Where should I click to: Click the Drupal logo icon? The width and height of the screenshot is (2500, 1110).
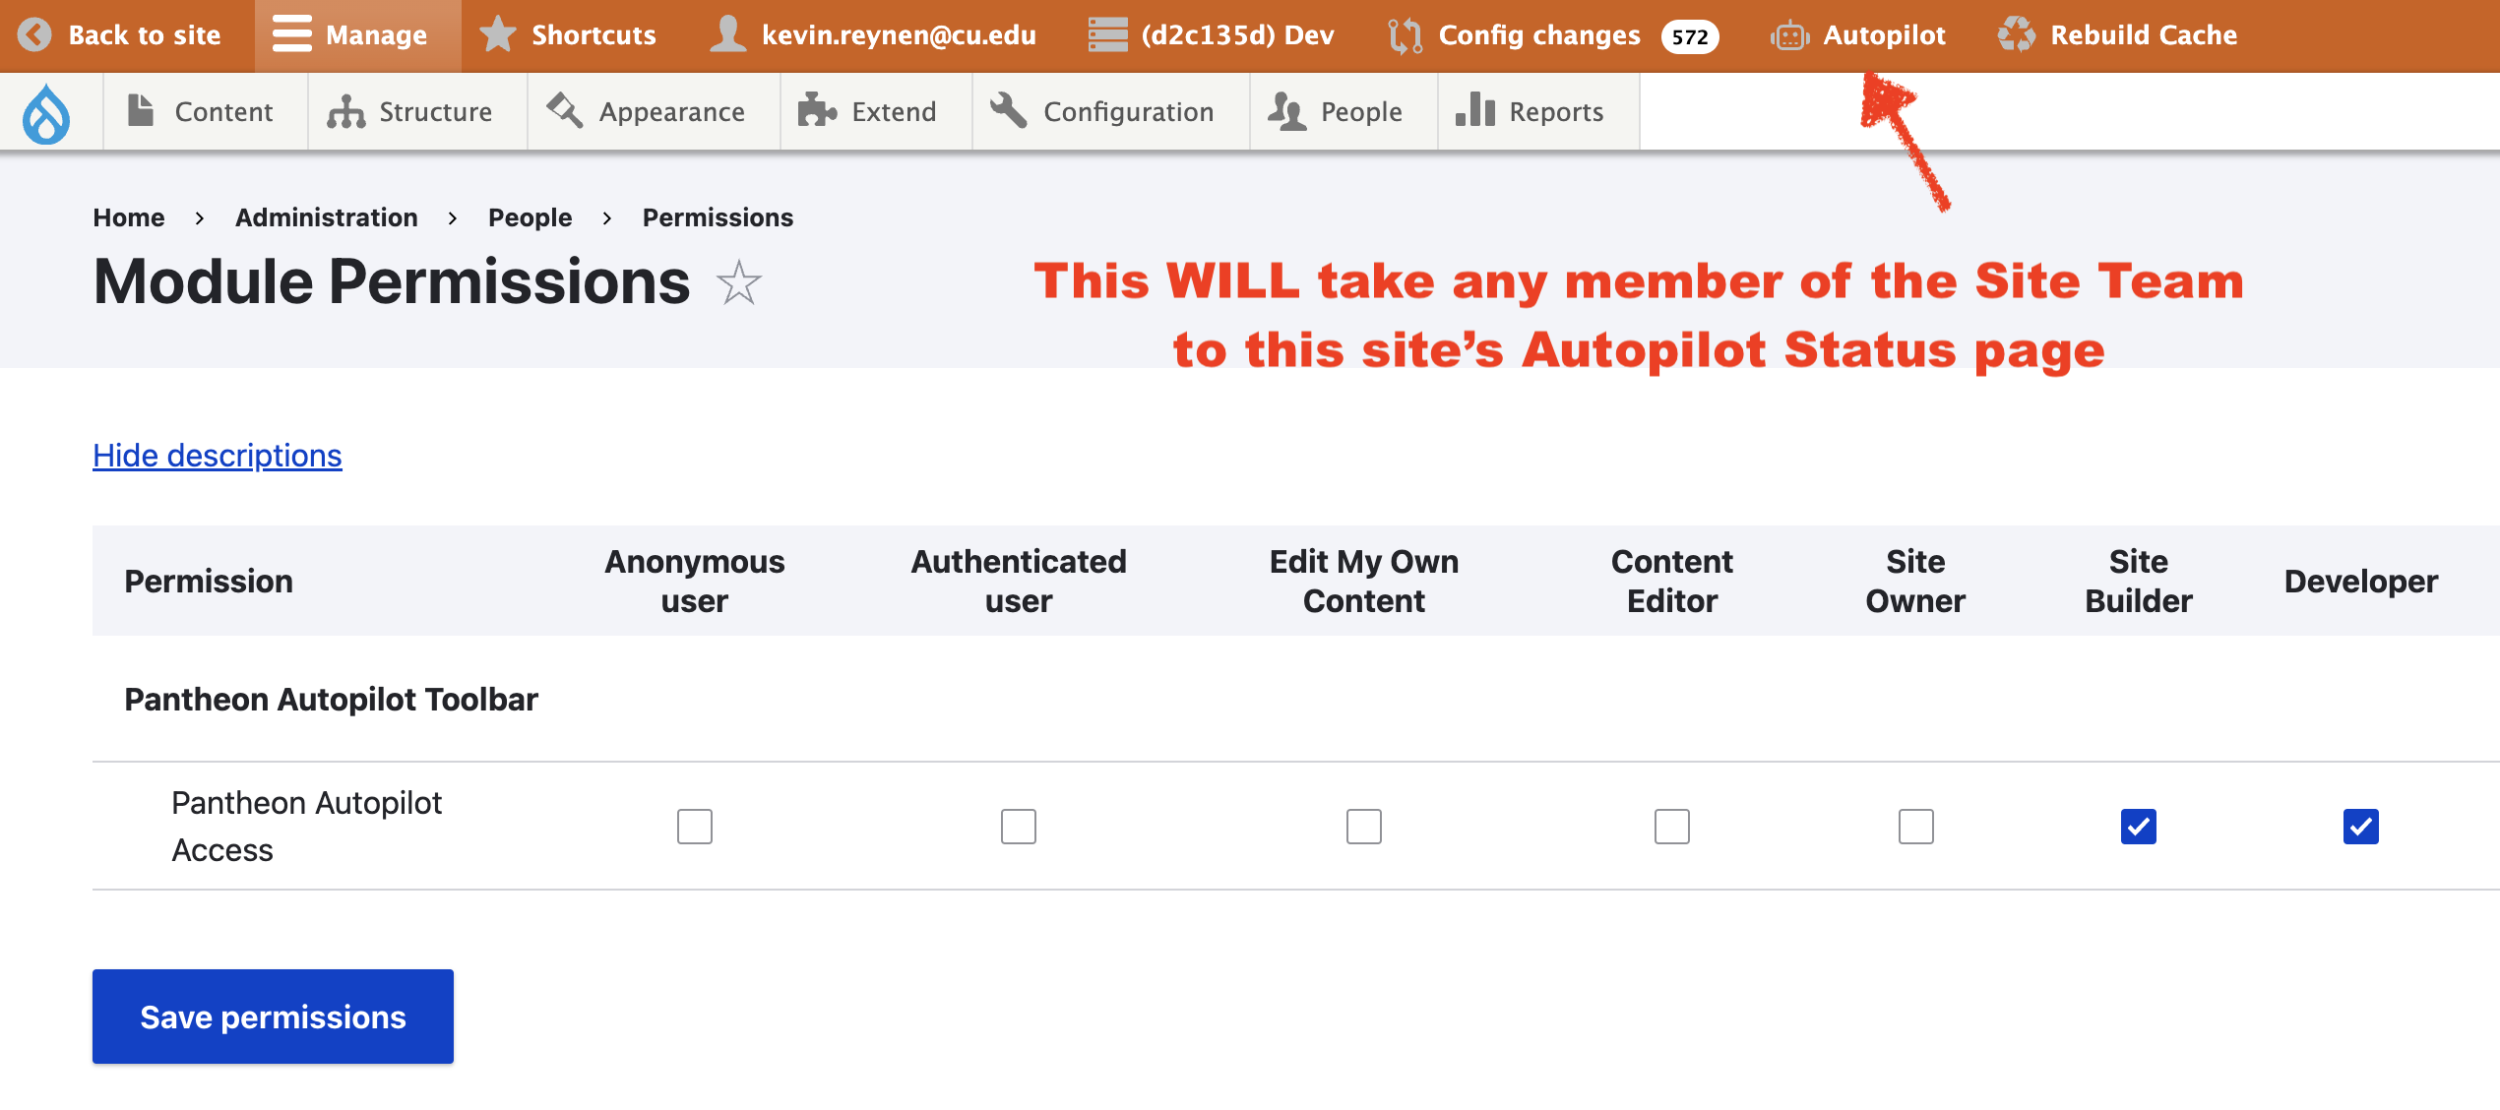[44, 111]
